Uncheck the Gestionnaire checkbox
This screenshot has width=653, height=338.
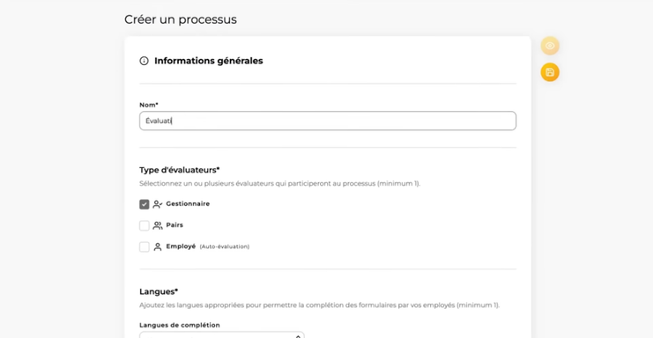[145, 204]
